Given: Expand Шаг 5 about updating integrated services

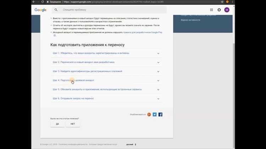Looking at the screenshot, I should [106, 90].
